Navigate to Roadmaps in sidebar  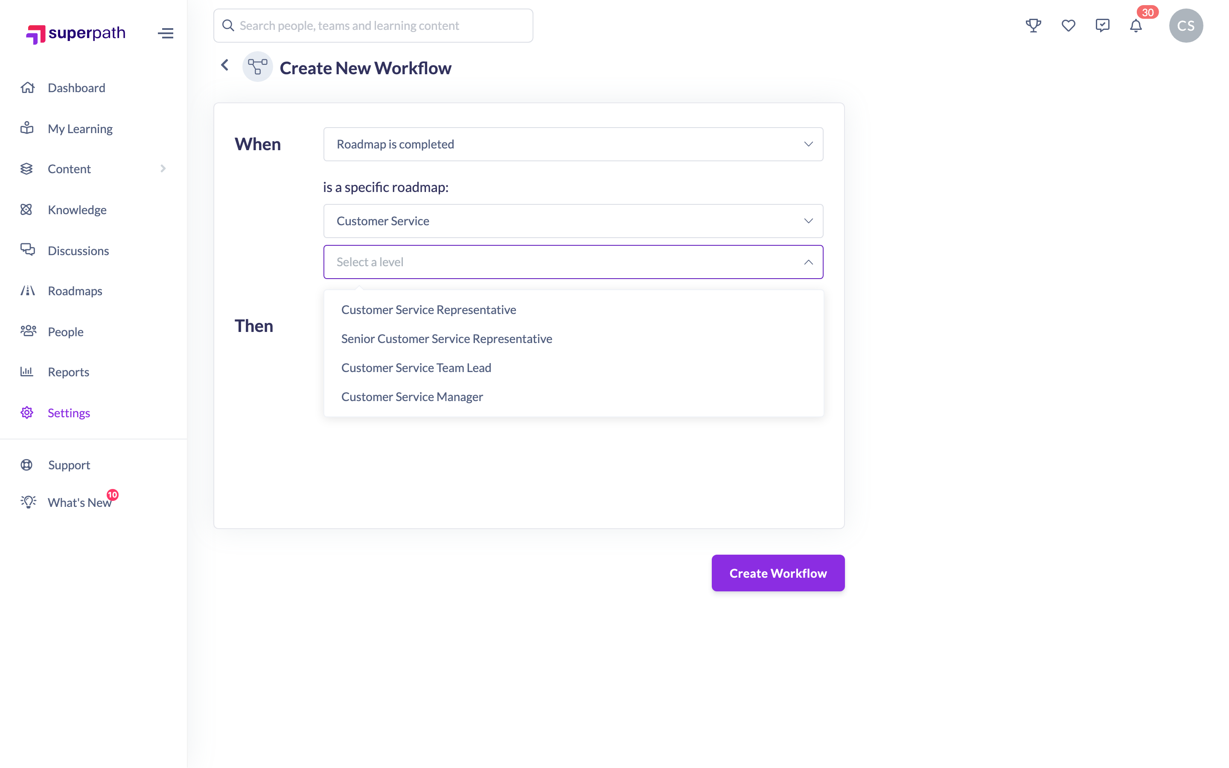(75, 291)
